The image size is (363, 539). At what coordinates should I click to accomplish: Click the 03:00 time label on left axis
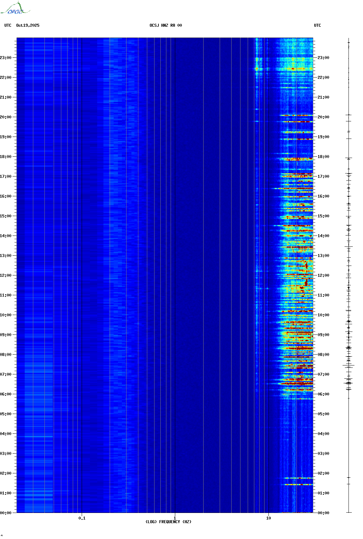[6, 454]
